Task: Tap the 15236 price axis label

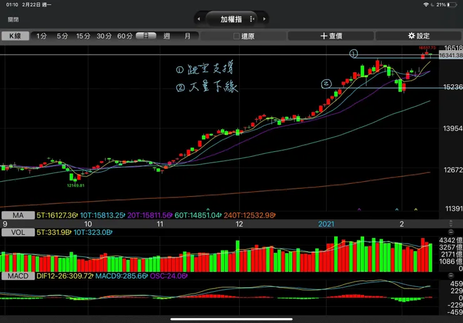Action: coord(453,87)
